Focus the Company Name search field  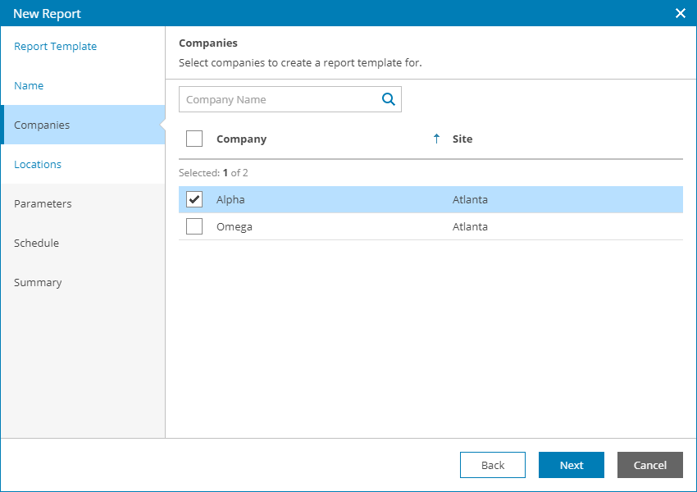pos(279,99)
